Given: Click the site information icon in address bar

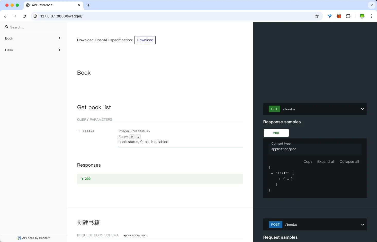Looking at the screenshot, I should pyautogui.click(x=35, y=16).
